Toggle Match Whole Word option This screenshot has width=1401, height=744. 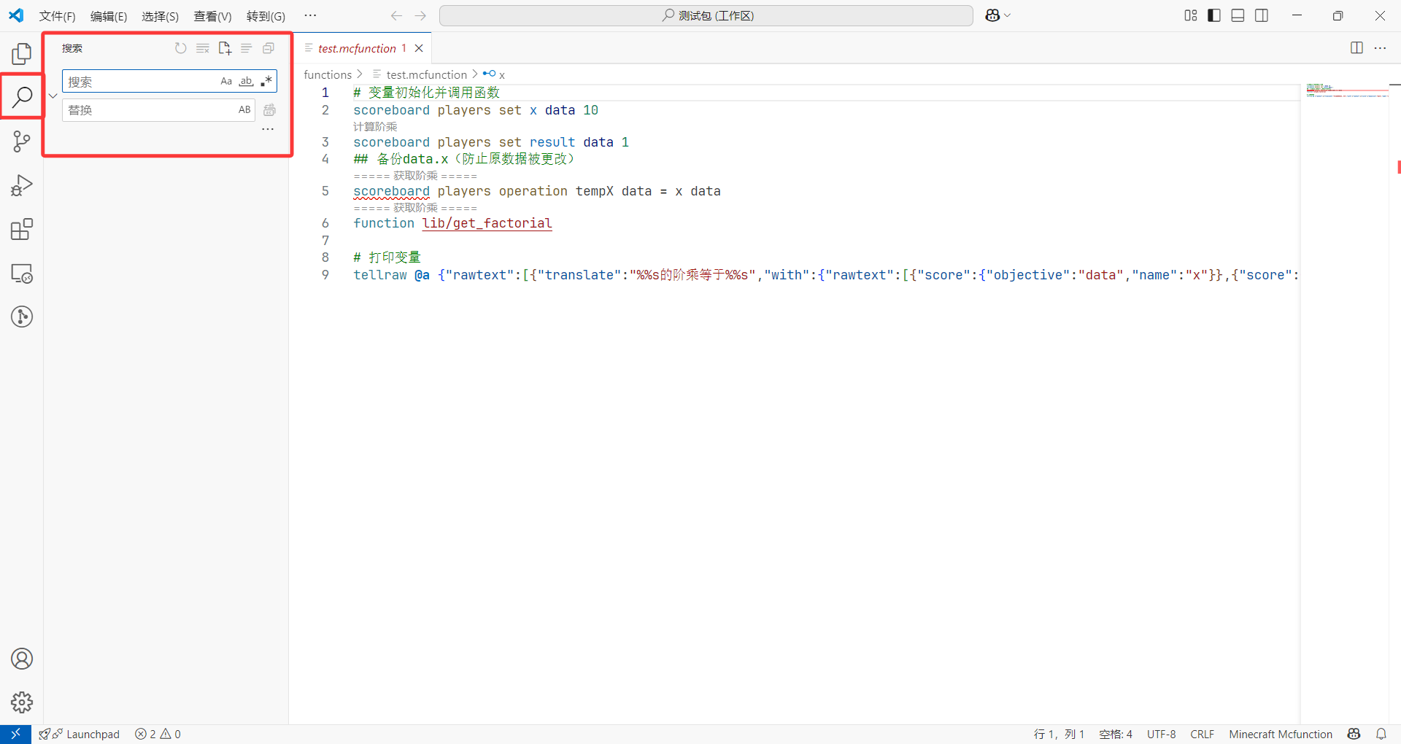point(247,81)
